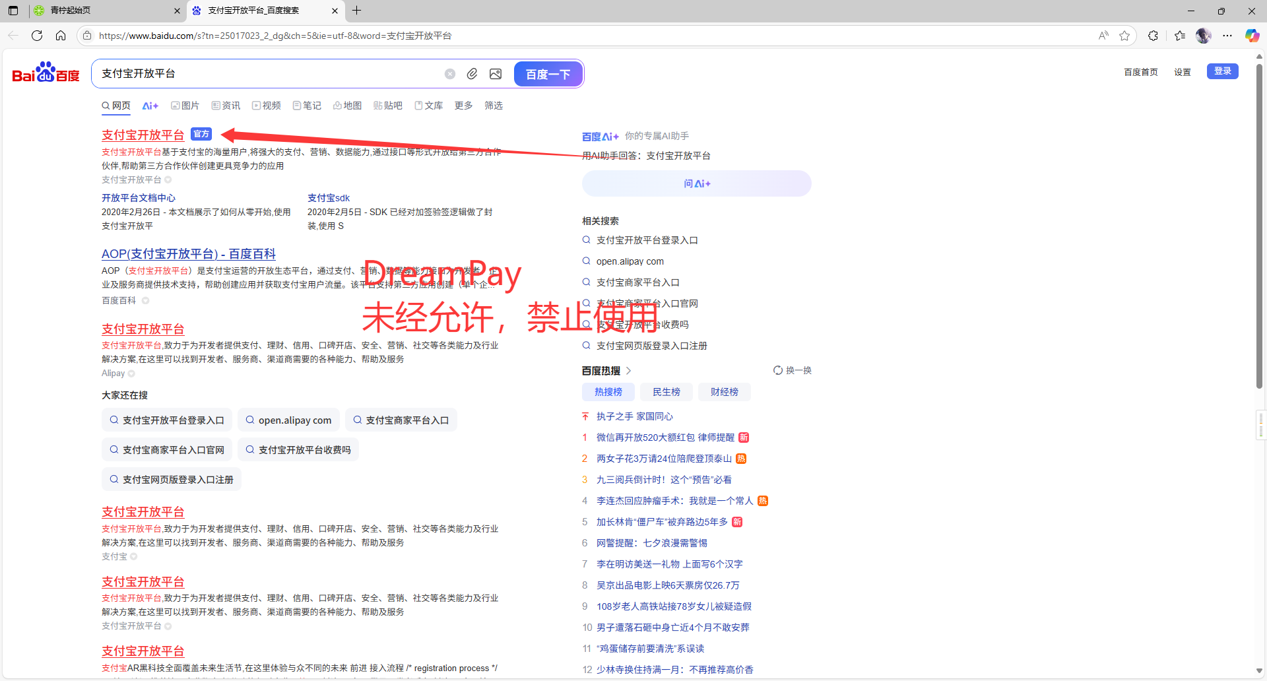Click the 问AI+ assistant button
This screenshot has height=681, width=1267.
tap(696, 183)
